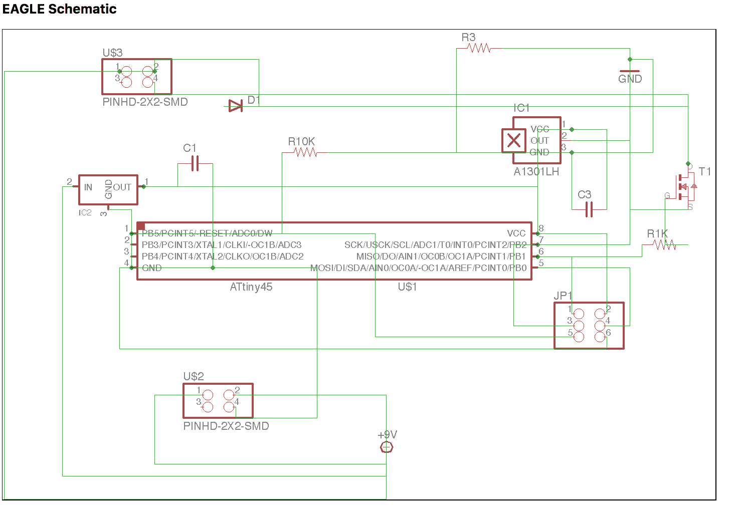This screenshot has width=737, height=510.
Task: Click the C1 name label
Action: coord(190,148)
